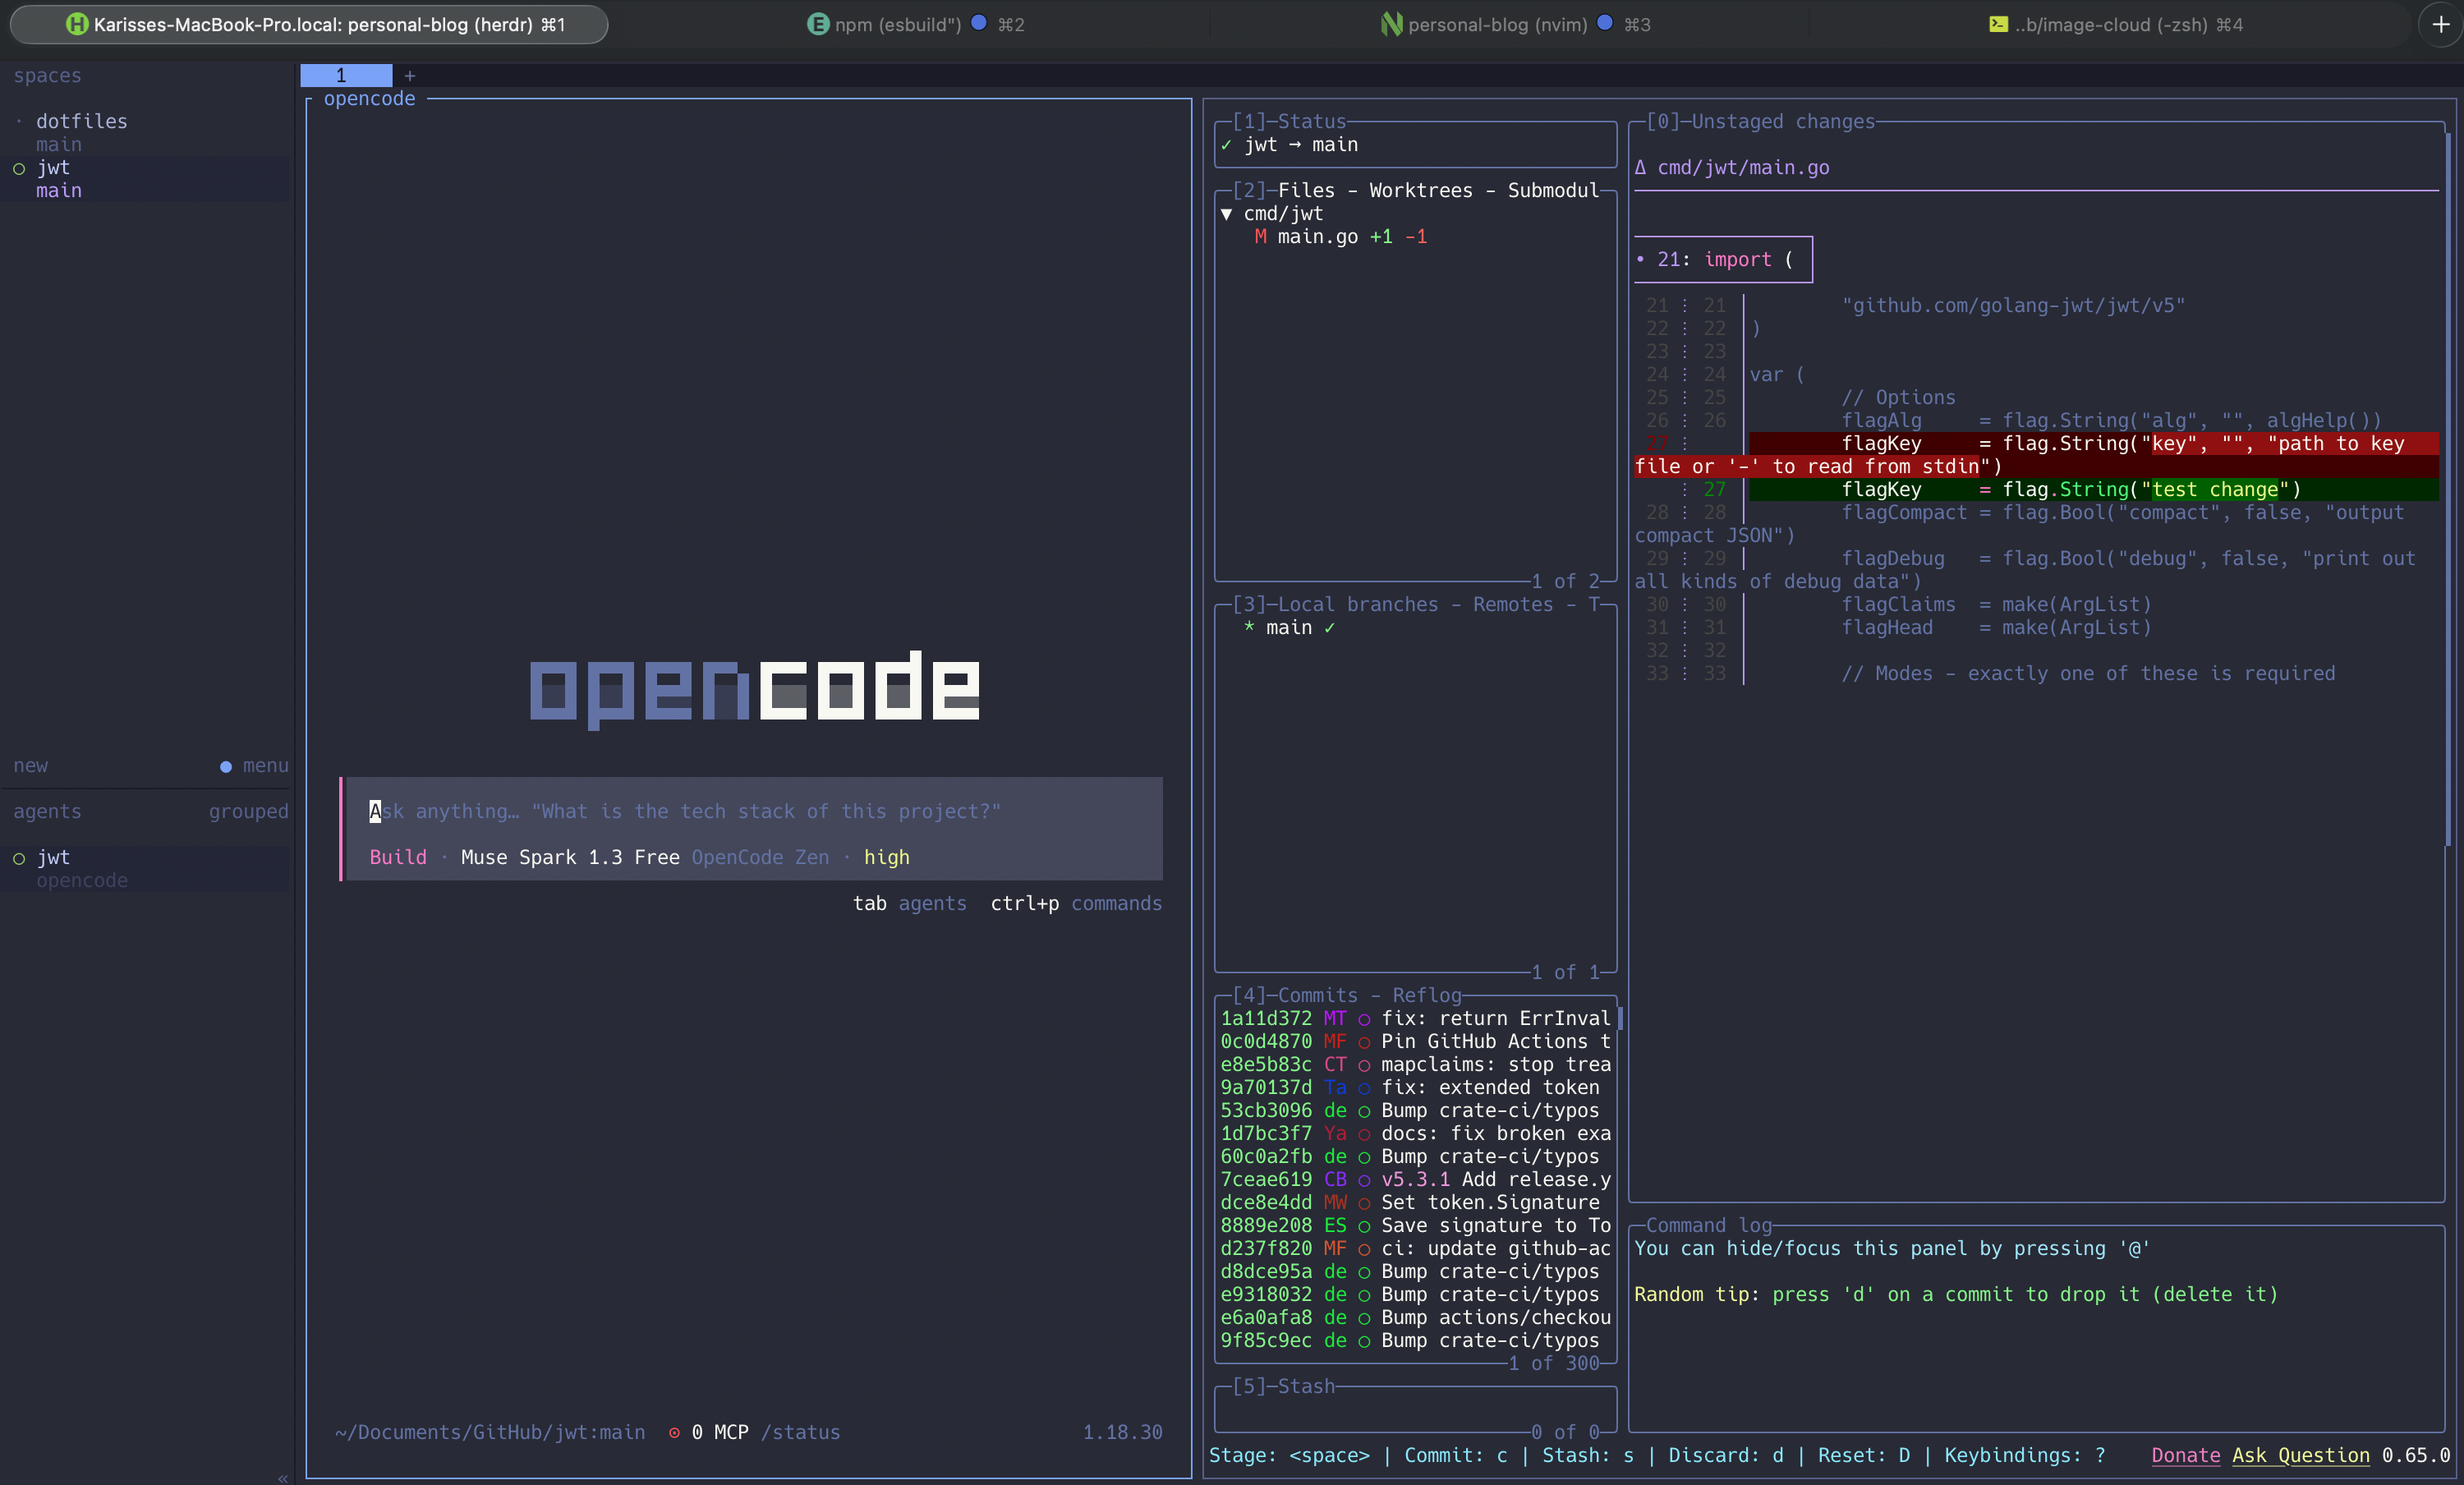The width and height of the screenshot is (2464, 1485).
Task: Select commit dce8e4dd Set token.Signature
Action: pos(1415,1202)
